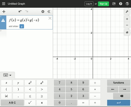Click into the f(x) expression field
Screen dimensions: 131x107
pyautogui.click(x=24, y=20)
